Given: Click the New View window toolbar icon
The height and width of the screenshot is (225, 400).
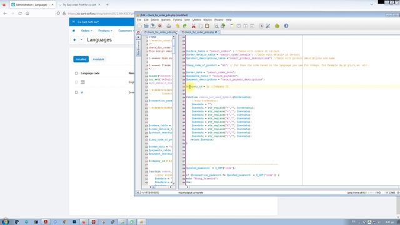Looking at the screenshot, I should tap(232, 26).
